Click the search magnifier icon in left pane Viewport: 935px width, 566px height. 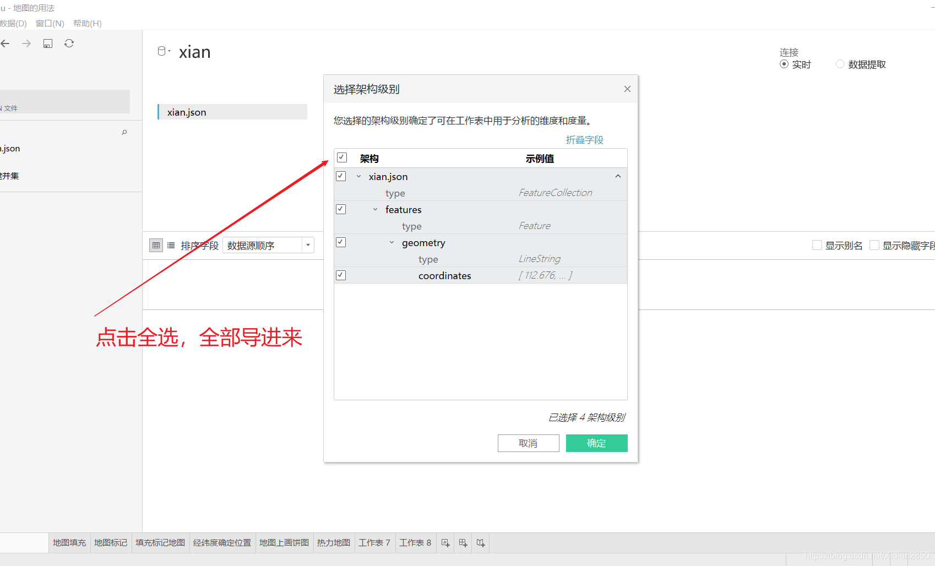pos(124,132)
